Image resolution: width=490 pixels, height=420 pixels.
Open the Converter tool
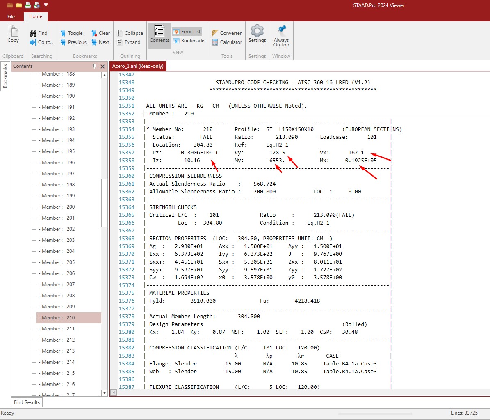[227, 33]
